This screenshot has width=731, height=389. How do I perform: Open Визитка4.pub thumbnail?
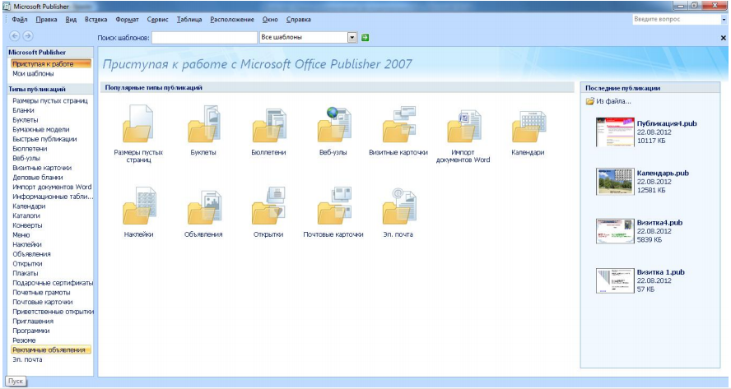(616, 230)
